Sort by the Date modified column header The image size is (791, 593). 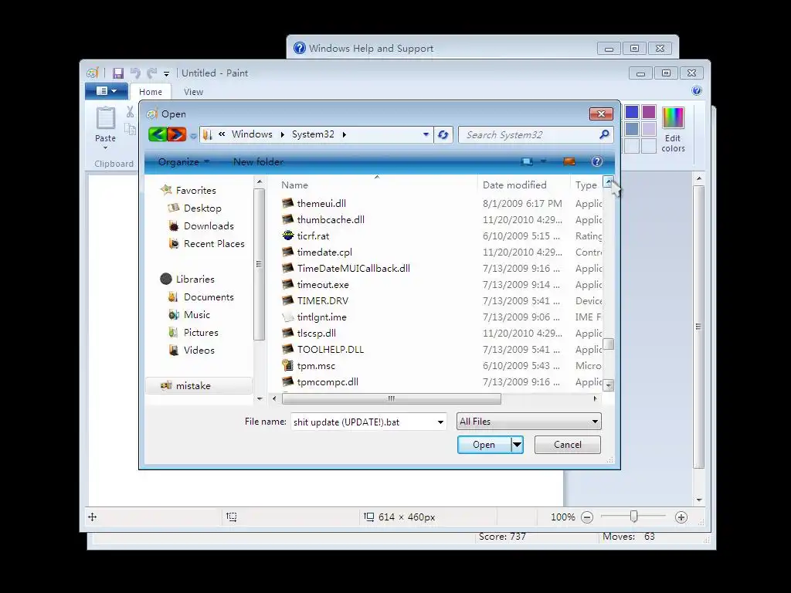click(x=524, y=185)
